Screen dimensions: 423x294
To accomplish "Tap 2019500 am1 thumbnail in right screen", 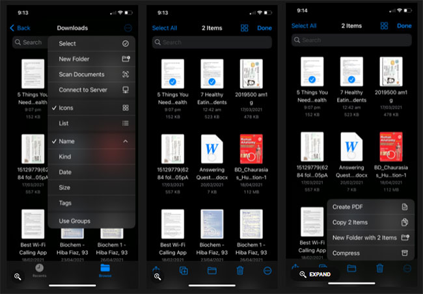I will (391, 72).
